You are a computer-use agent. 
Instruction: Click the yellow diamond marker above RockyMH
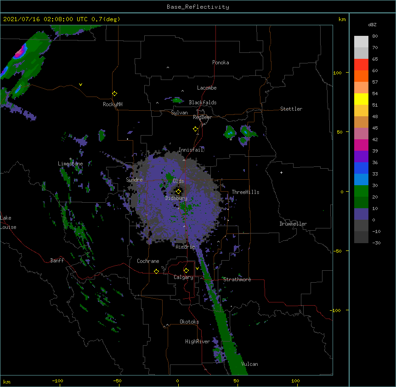click(114, 94)
